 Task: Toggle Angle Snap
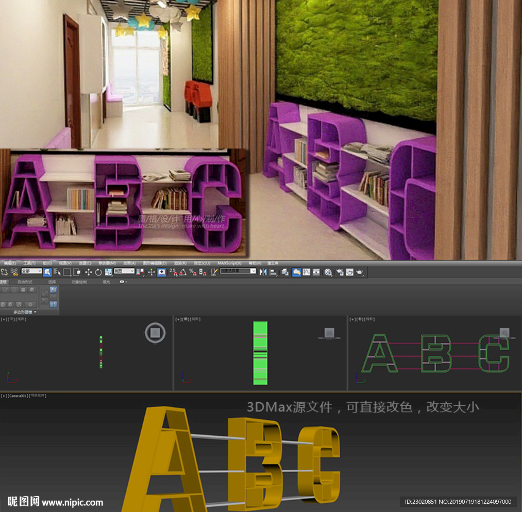[x=183, y=272]
